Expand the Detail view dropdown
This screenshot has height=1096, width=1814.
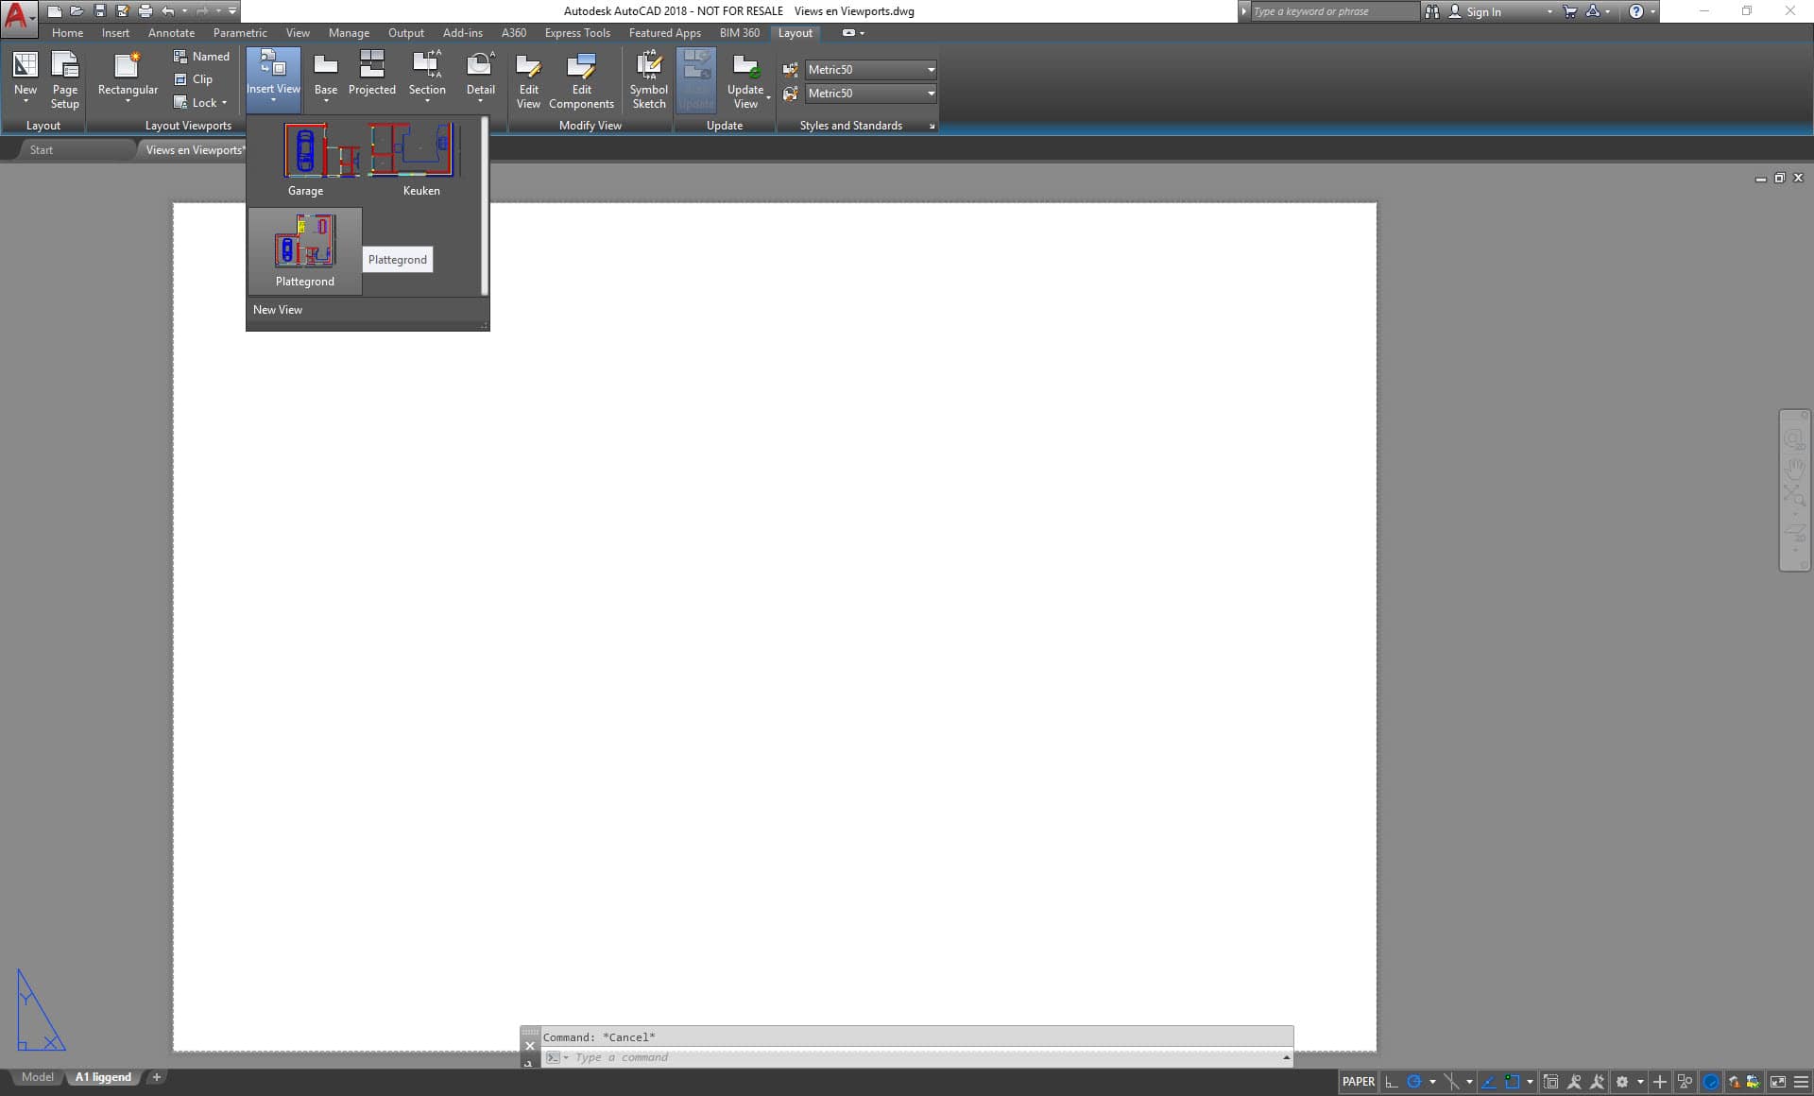480,101
